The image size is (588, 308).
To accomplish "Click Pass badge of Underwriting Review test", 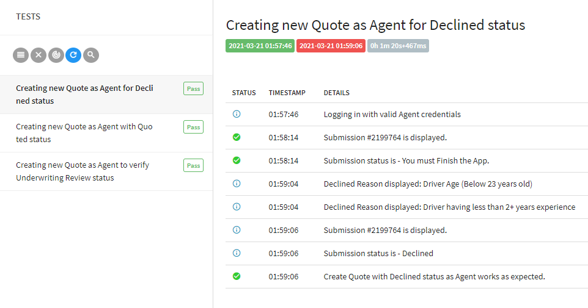I will [x=194, y=165].
